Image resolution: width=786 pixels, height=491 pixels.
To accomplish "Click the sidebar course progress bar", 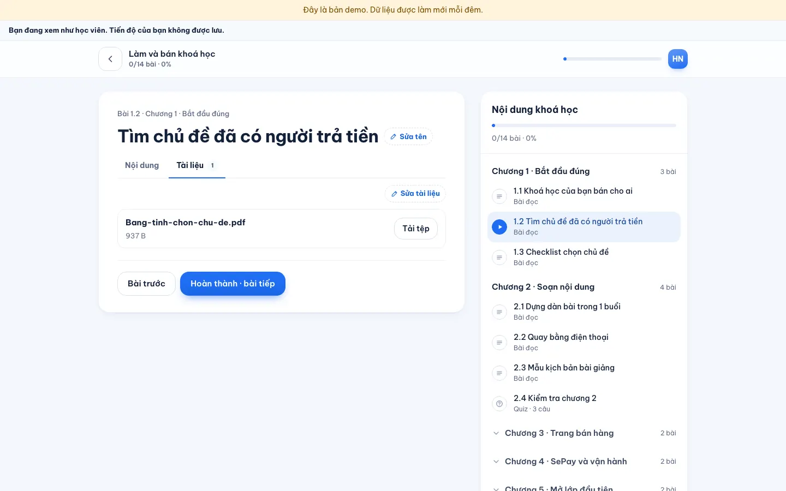I will [x=584, y=125].
